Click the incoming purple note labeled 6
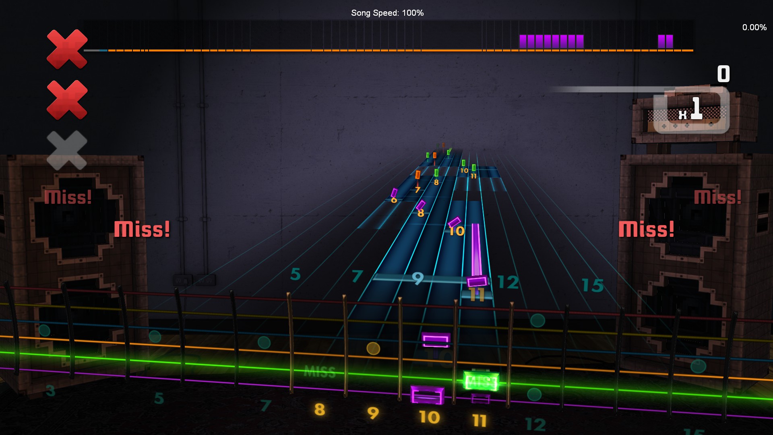Viewport: 773px width, 435px height. click(x=394, y=193)
